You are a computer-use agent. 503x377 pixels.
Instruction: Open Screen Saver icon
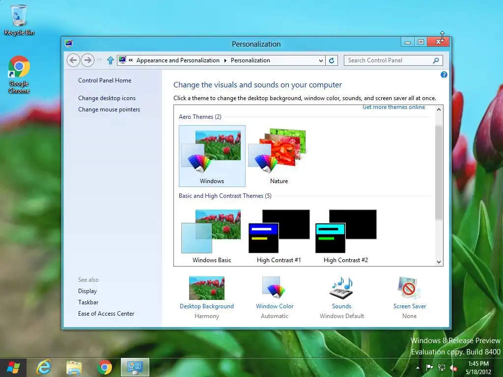[x=409, y=288]
